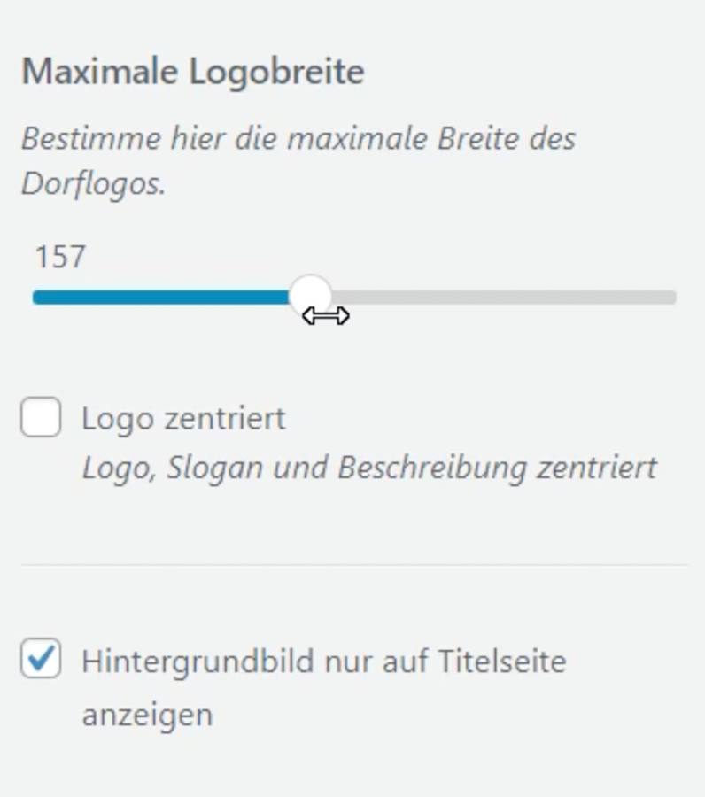Click the "Hintergrundbild nur auf Titelseite" label text
Screen dimensions: 705x797
click(x=323, y=662)
